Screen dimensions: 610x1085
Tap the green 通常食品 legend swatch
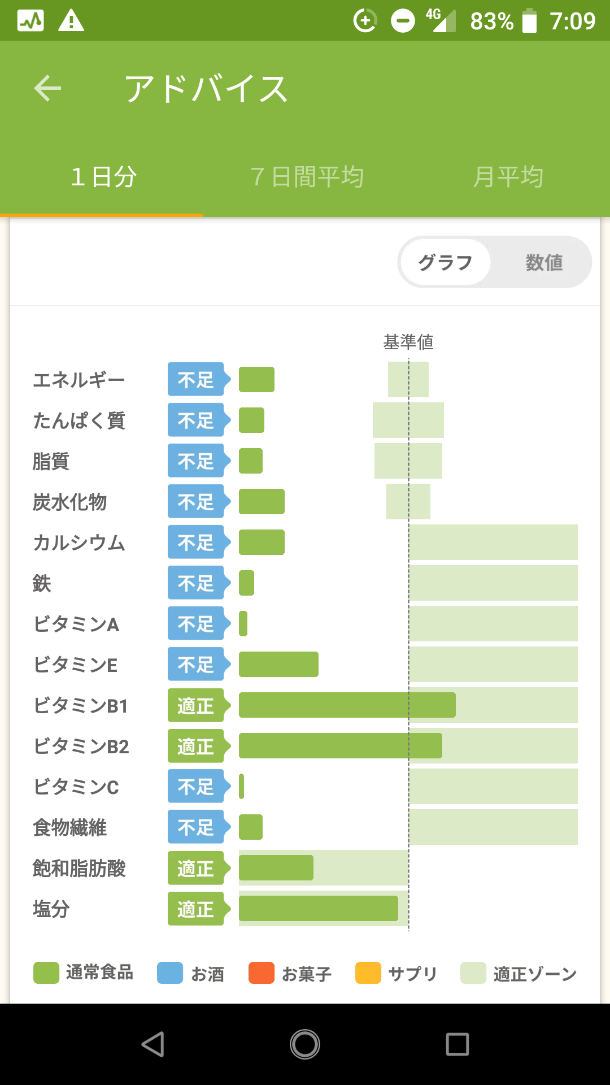46,973
